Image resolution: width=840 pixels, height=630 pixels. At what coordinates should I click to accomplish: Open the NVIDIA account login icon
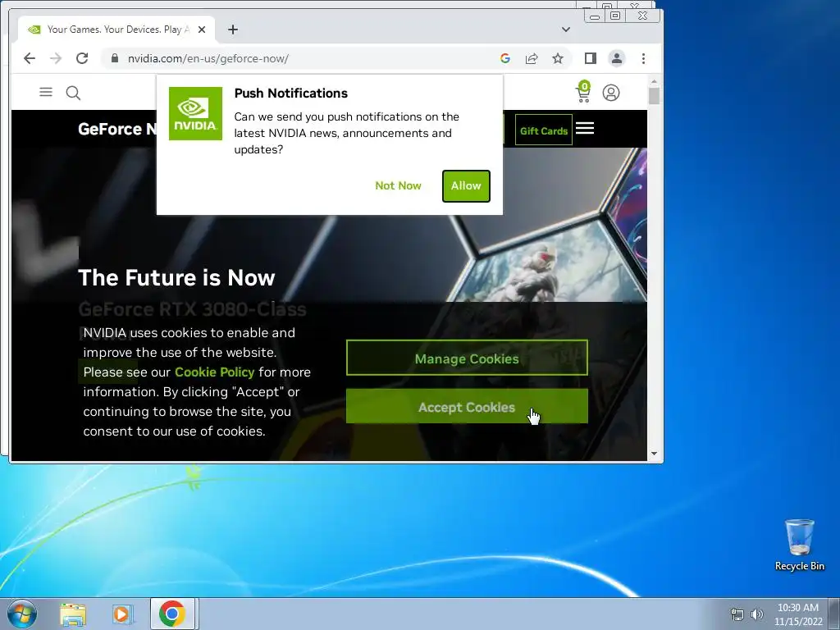611,93
